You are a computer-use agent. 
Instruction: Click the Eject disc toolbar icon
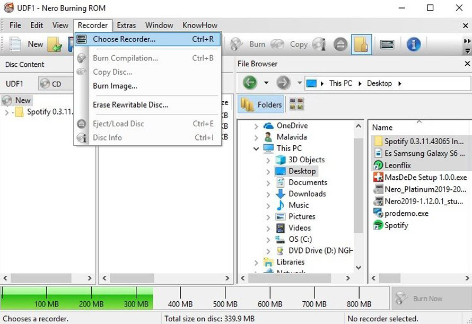point(340,45)
